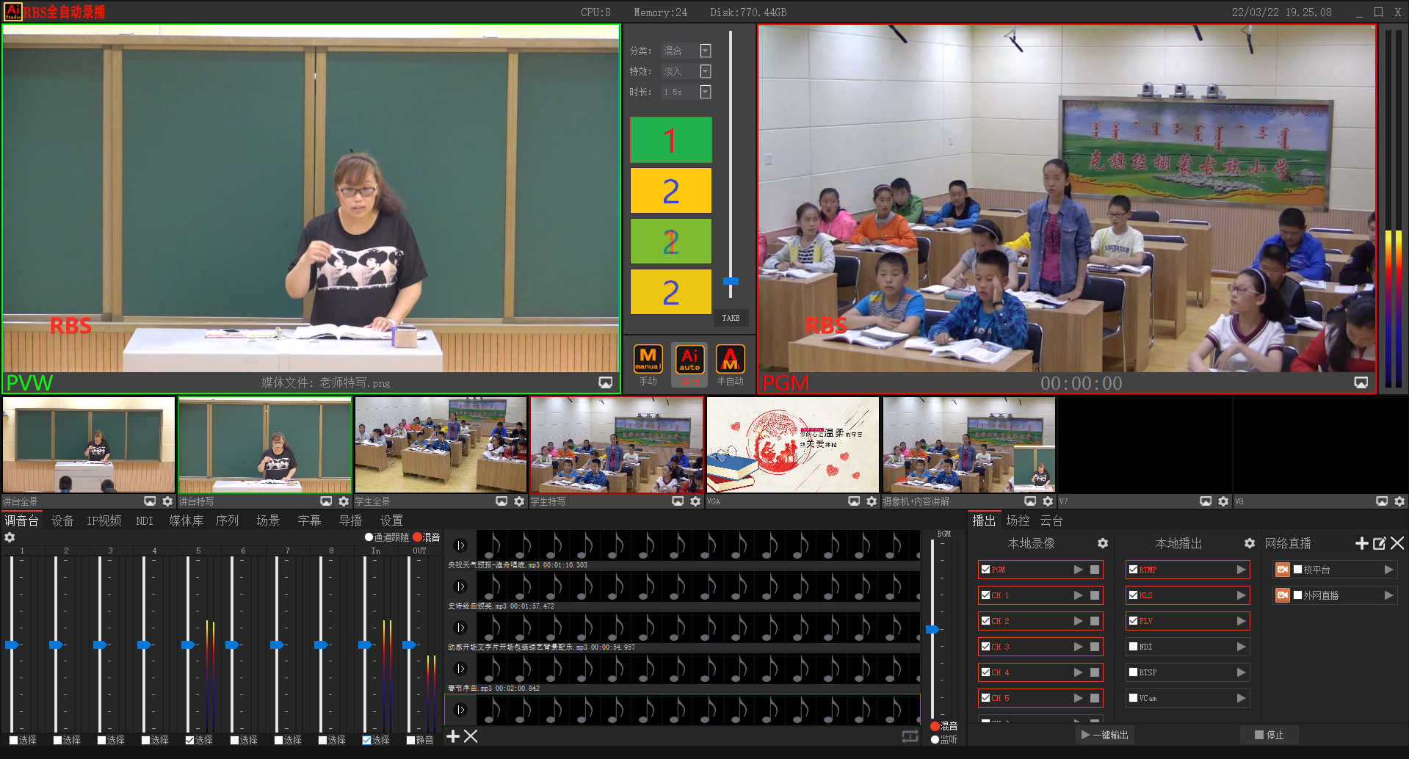The height and width of the screenshot is (759, 1409).
Task: Click the 一键输出 button
Action: [x=1105, y=735]
